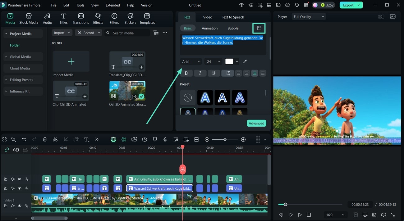Record voiceover with the microphone icon

[x=165, y=140]
